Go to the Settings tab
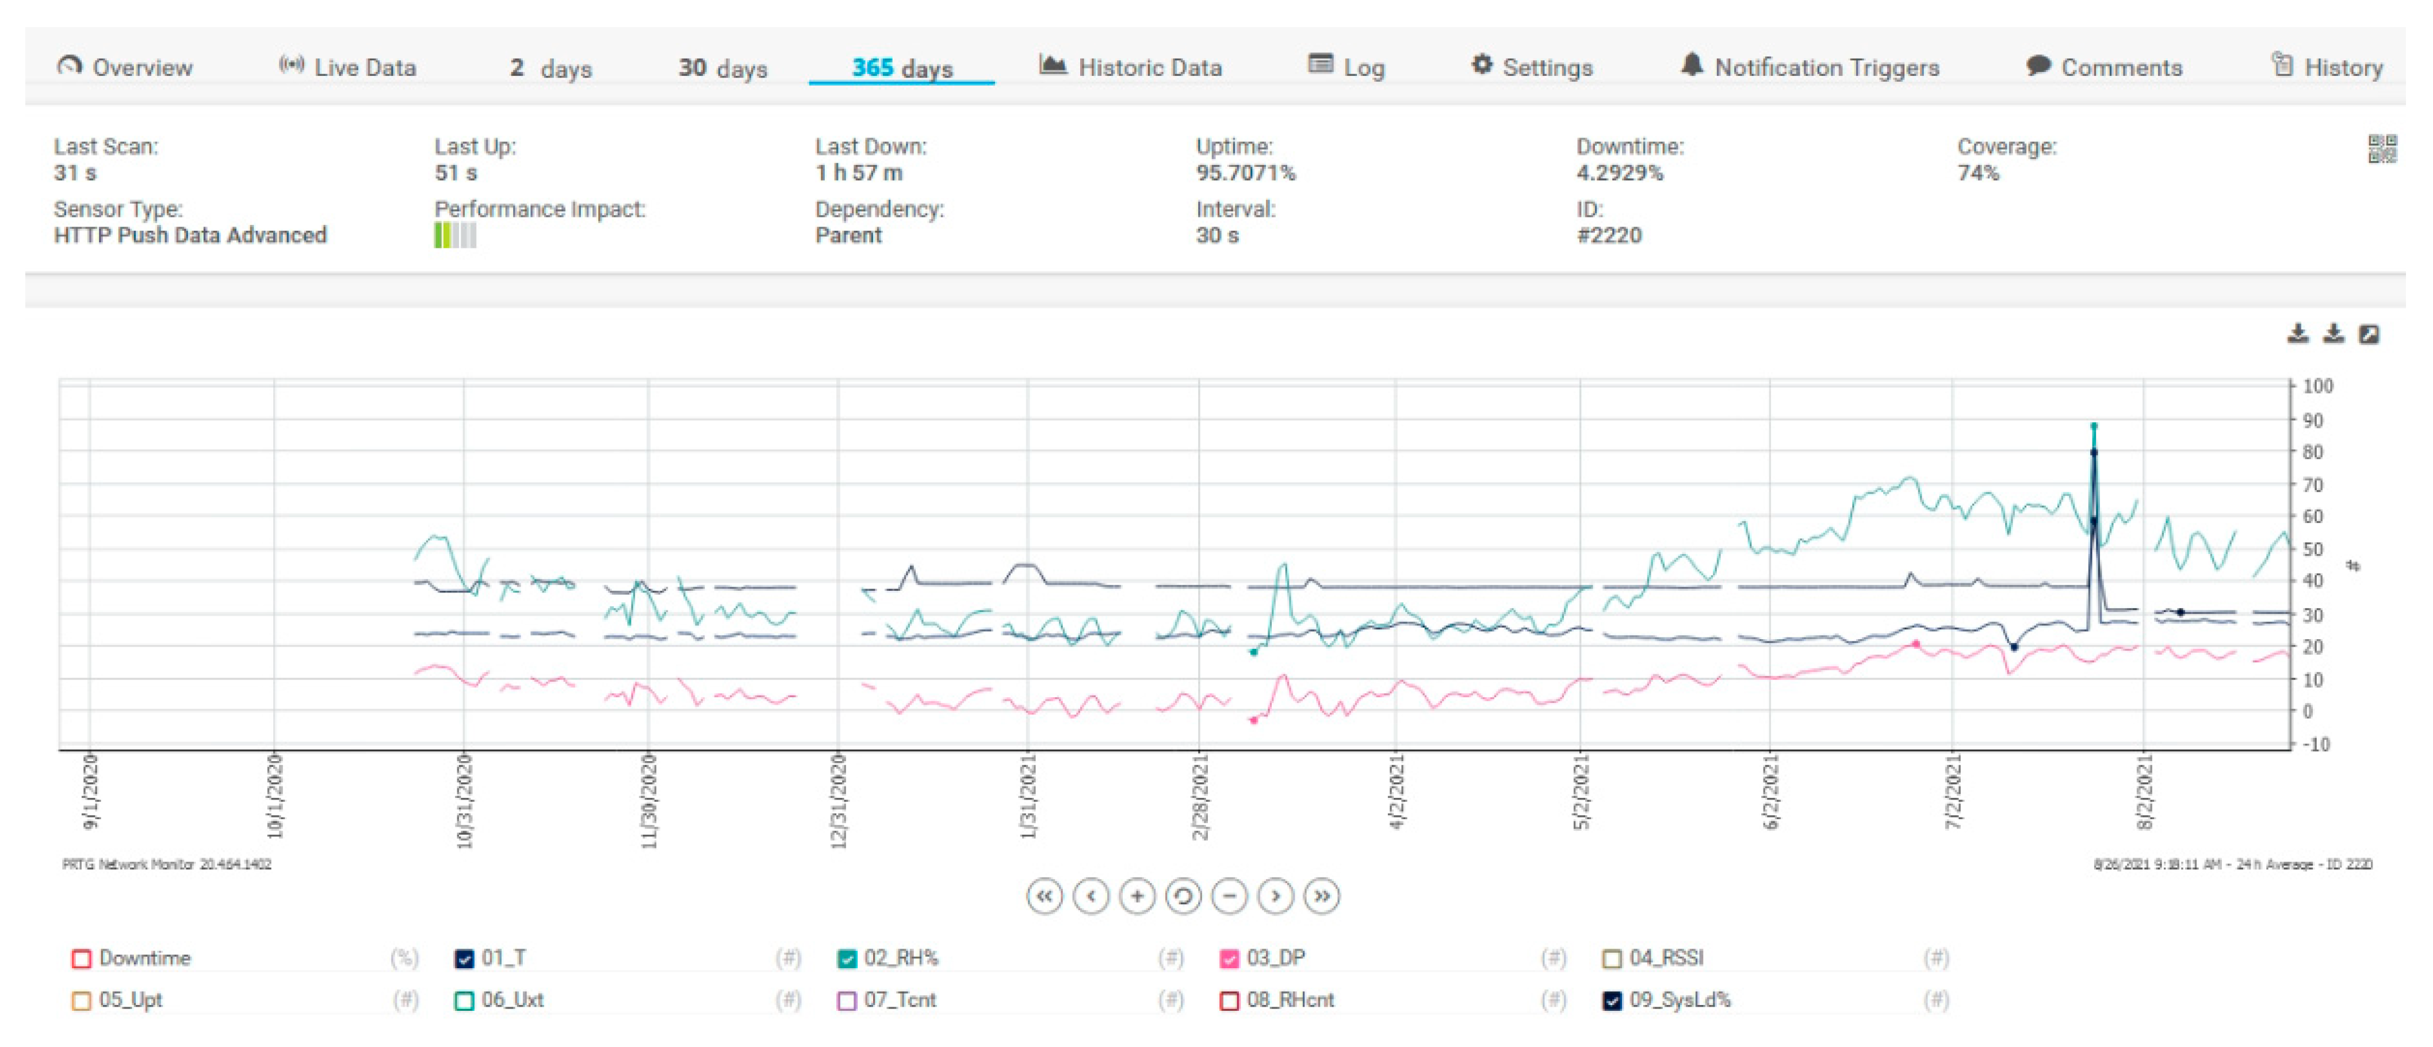 [x=1532, y=68]
